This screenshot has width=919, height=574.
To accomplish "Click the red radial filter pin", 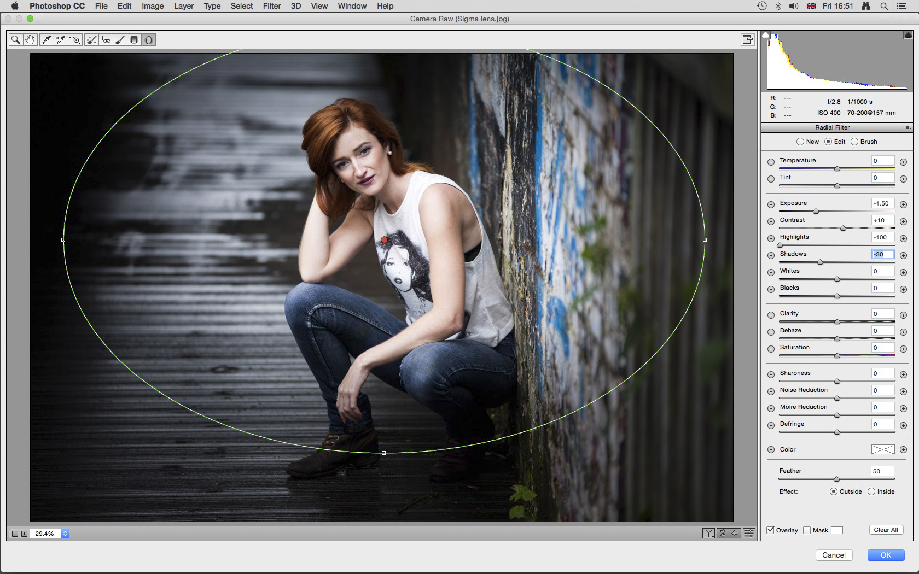I will [x=384, y=239].
